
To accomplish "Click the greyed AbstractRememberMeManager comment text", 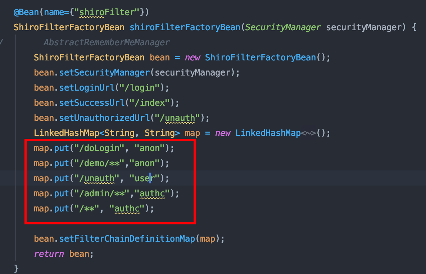I will click(x=106, y=42).
